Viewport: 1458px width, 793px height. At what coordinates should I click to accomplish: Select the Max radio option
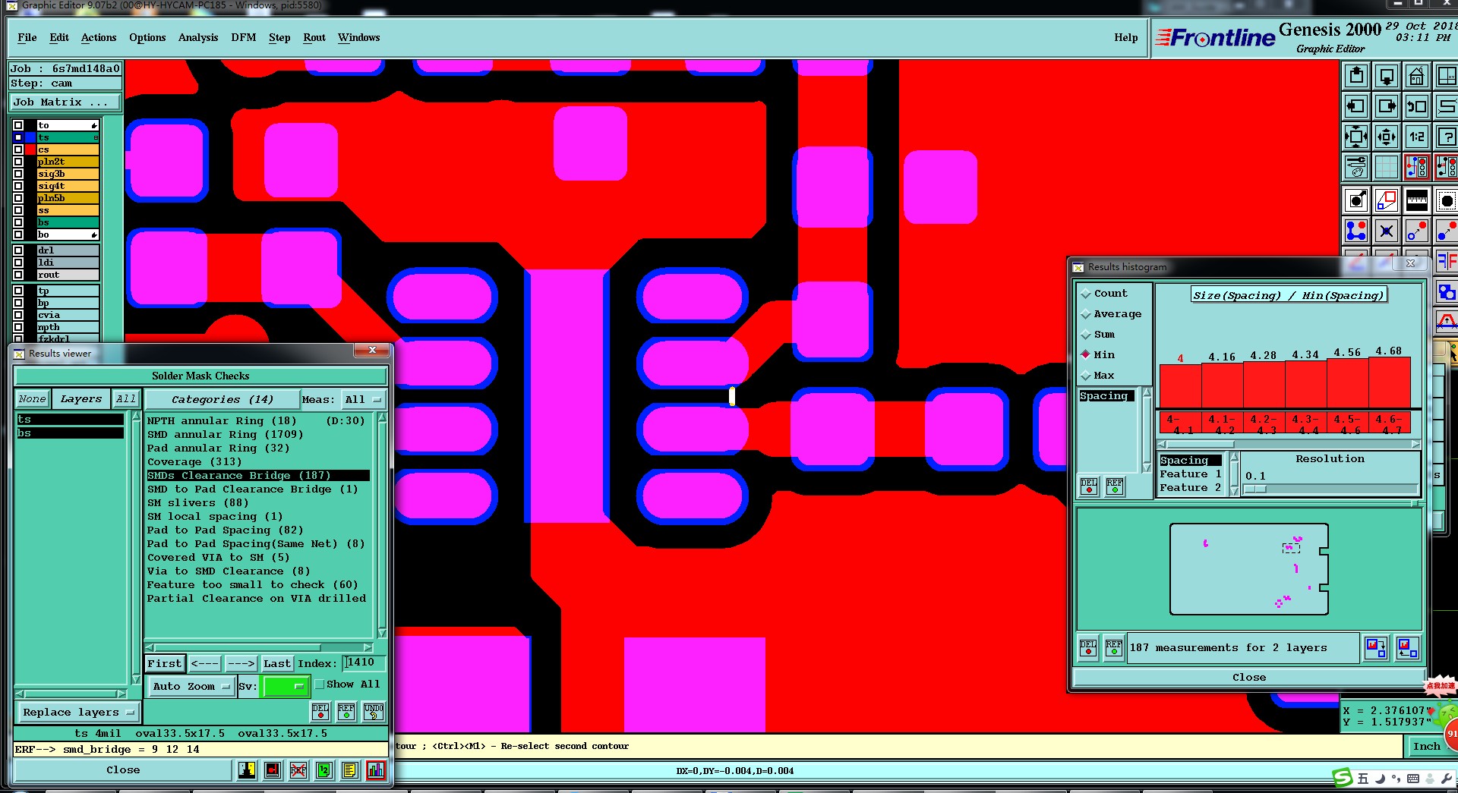click(x=1086, y=376)
